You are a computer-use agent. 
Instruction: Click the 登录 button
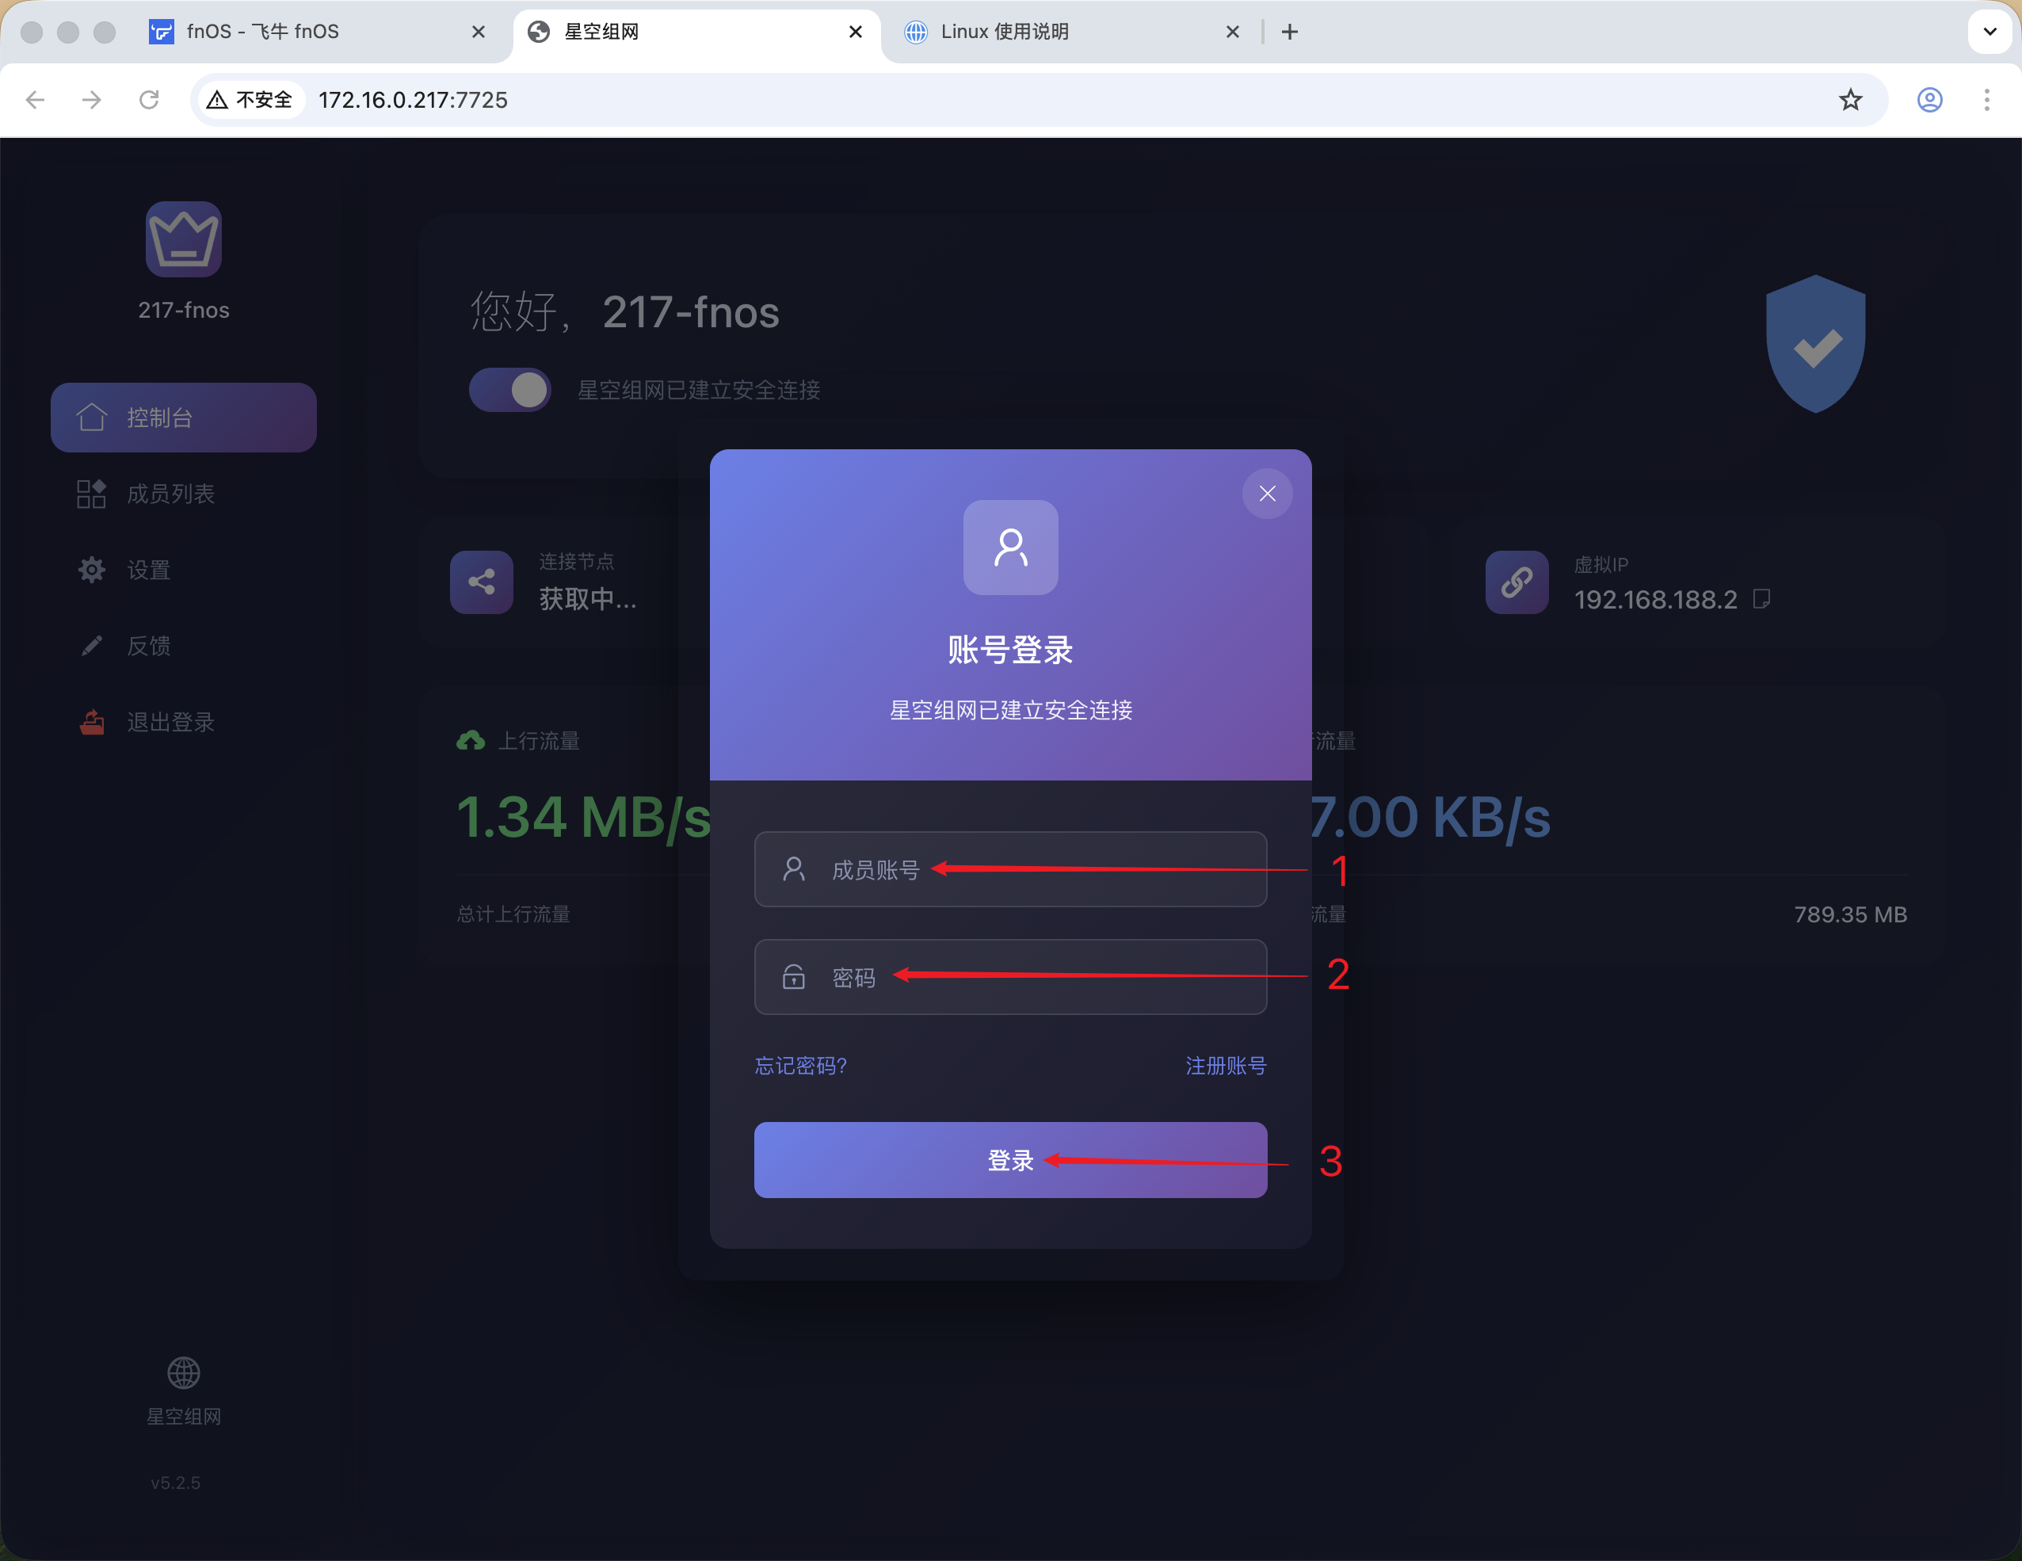[x=1009, y=1159]
